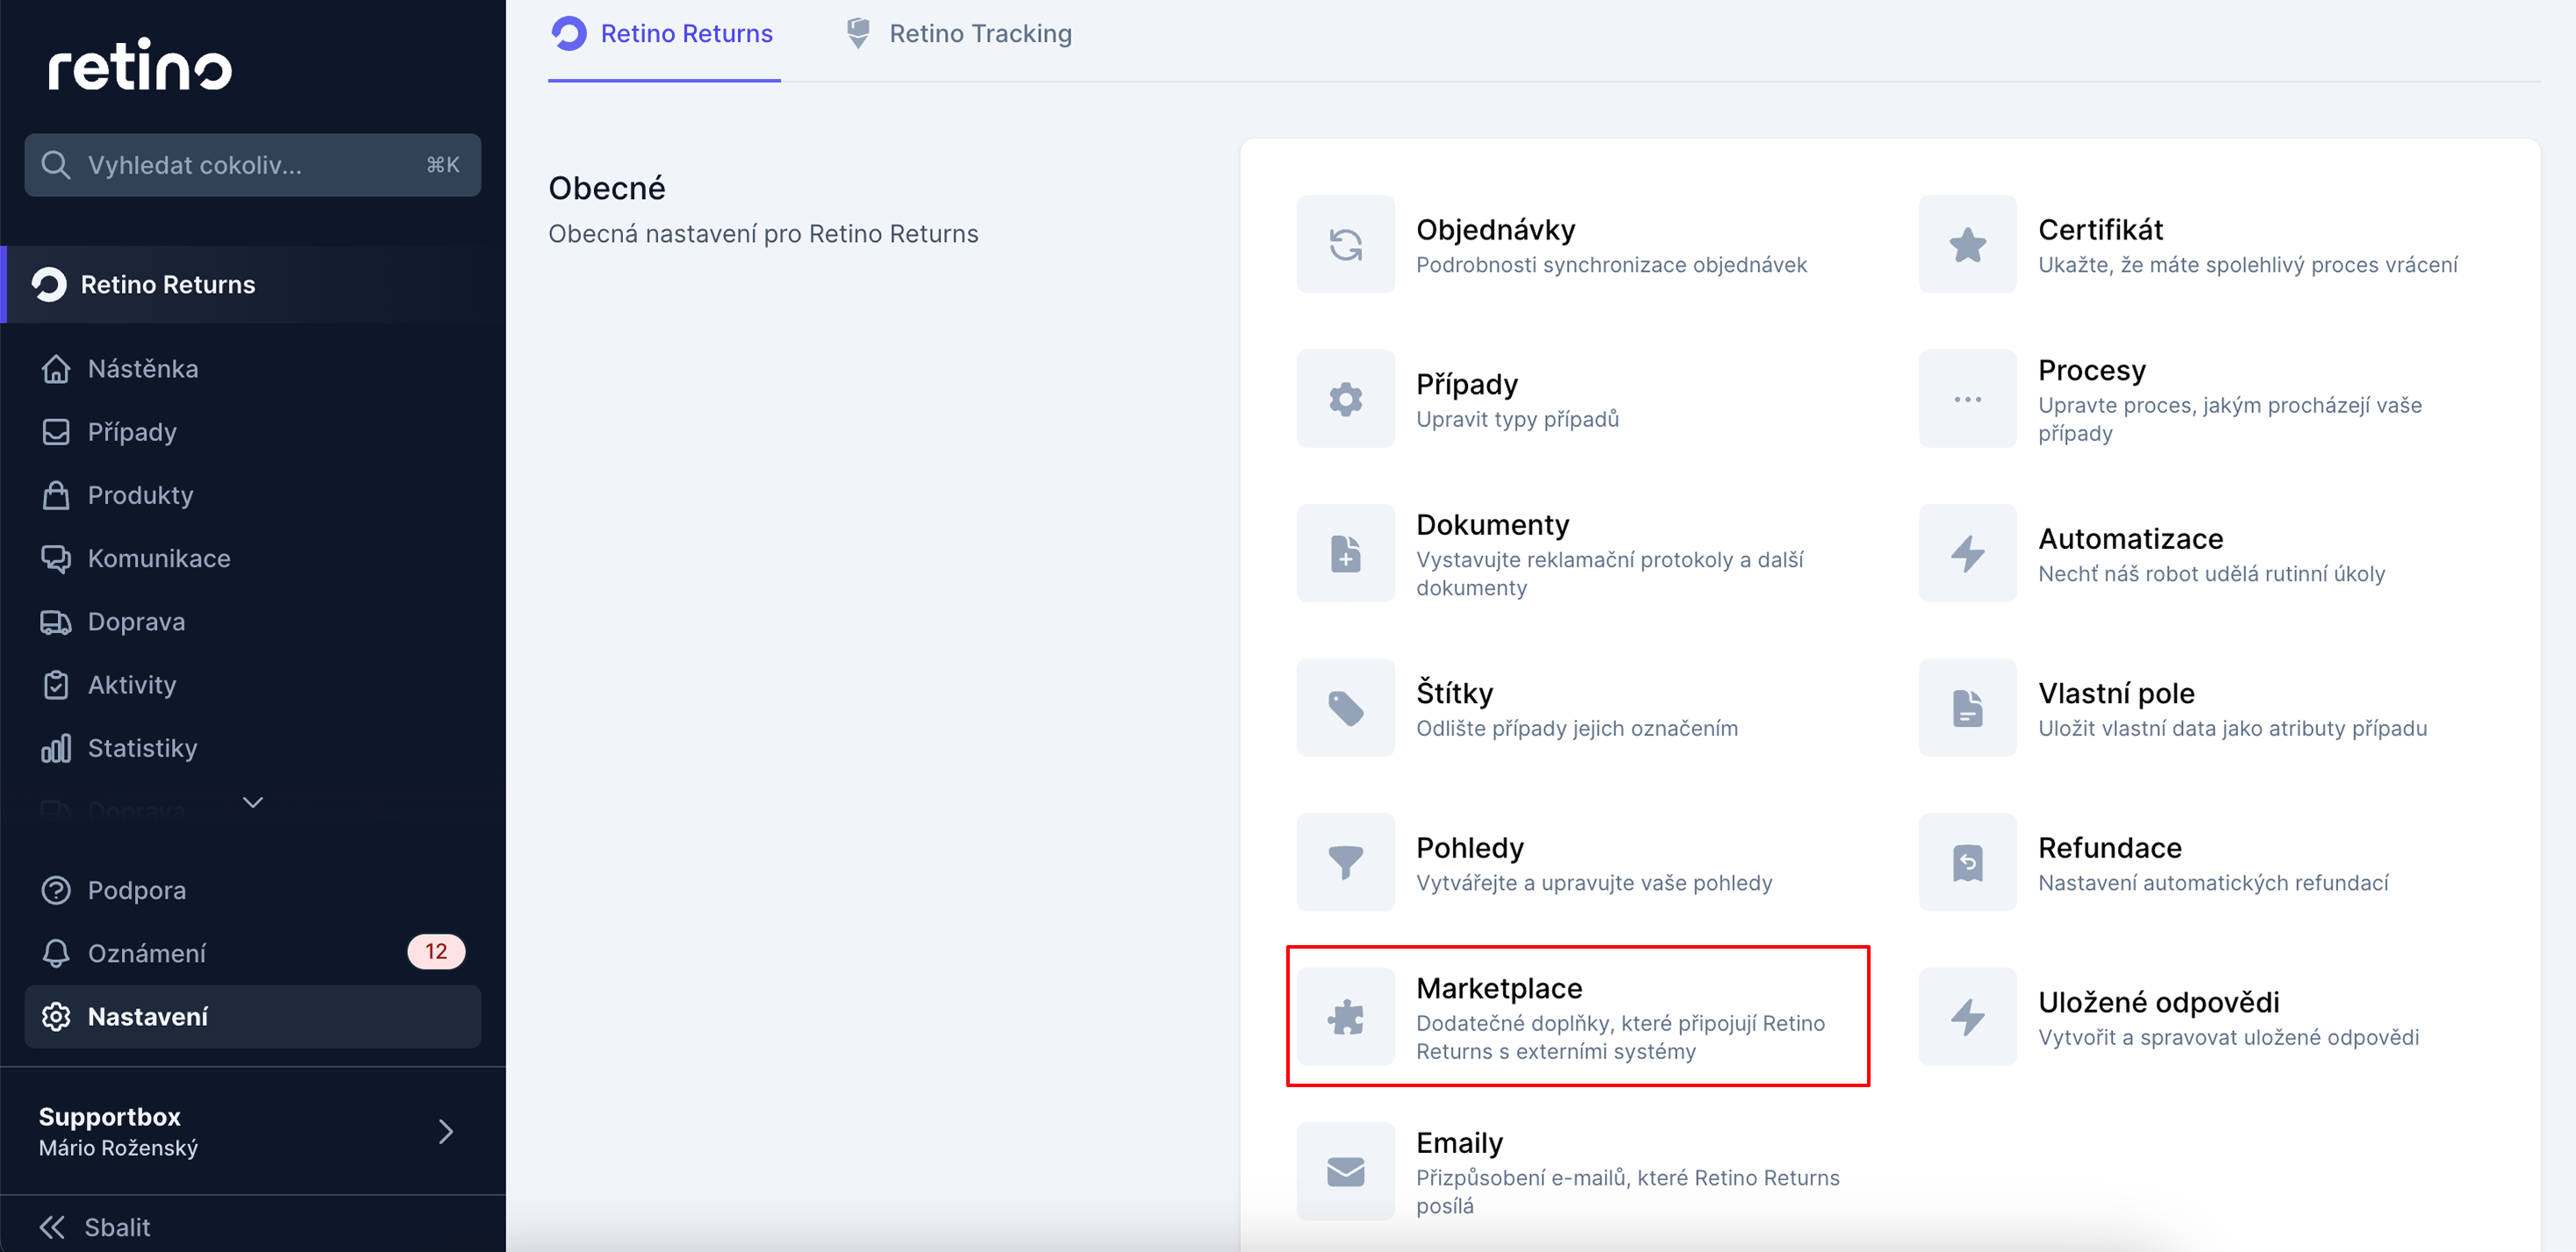Open the Supportbox account switcher arrow
This screenshot has width=2576, height=1252.
[446, 1131]
